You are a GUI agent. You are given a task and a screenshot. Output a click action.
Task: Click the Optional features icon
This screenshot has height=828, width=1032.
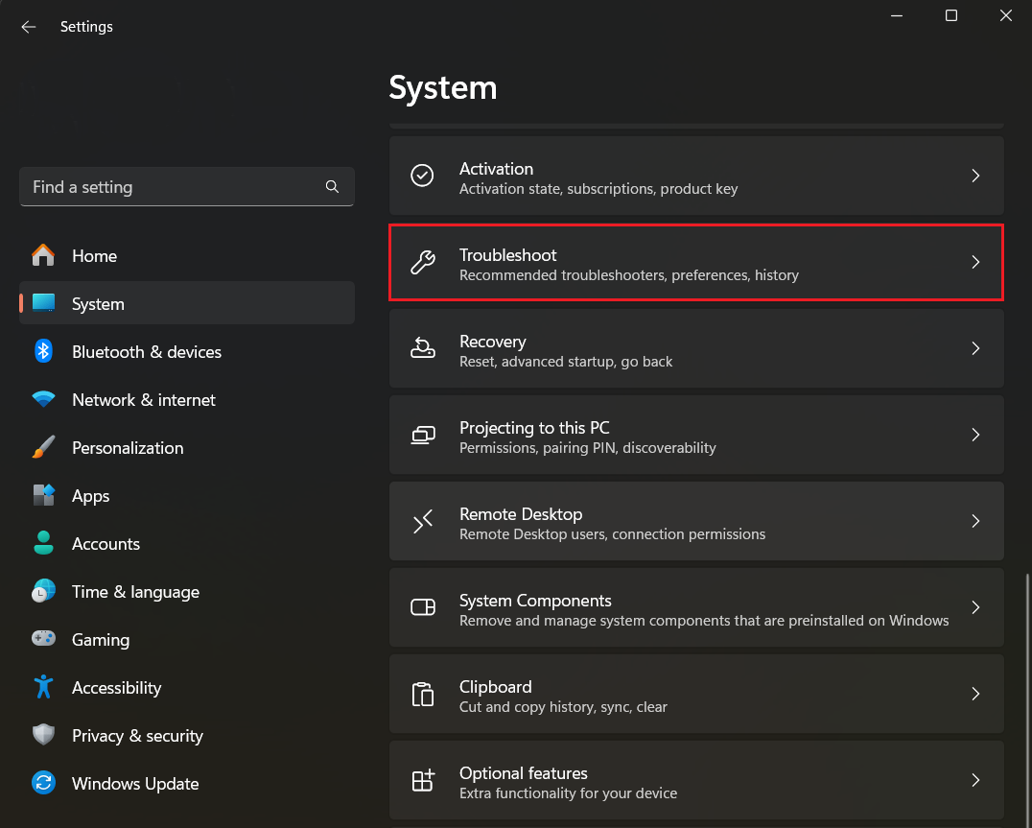point(422,781)
